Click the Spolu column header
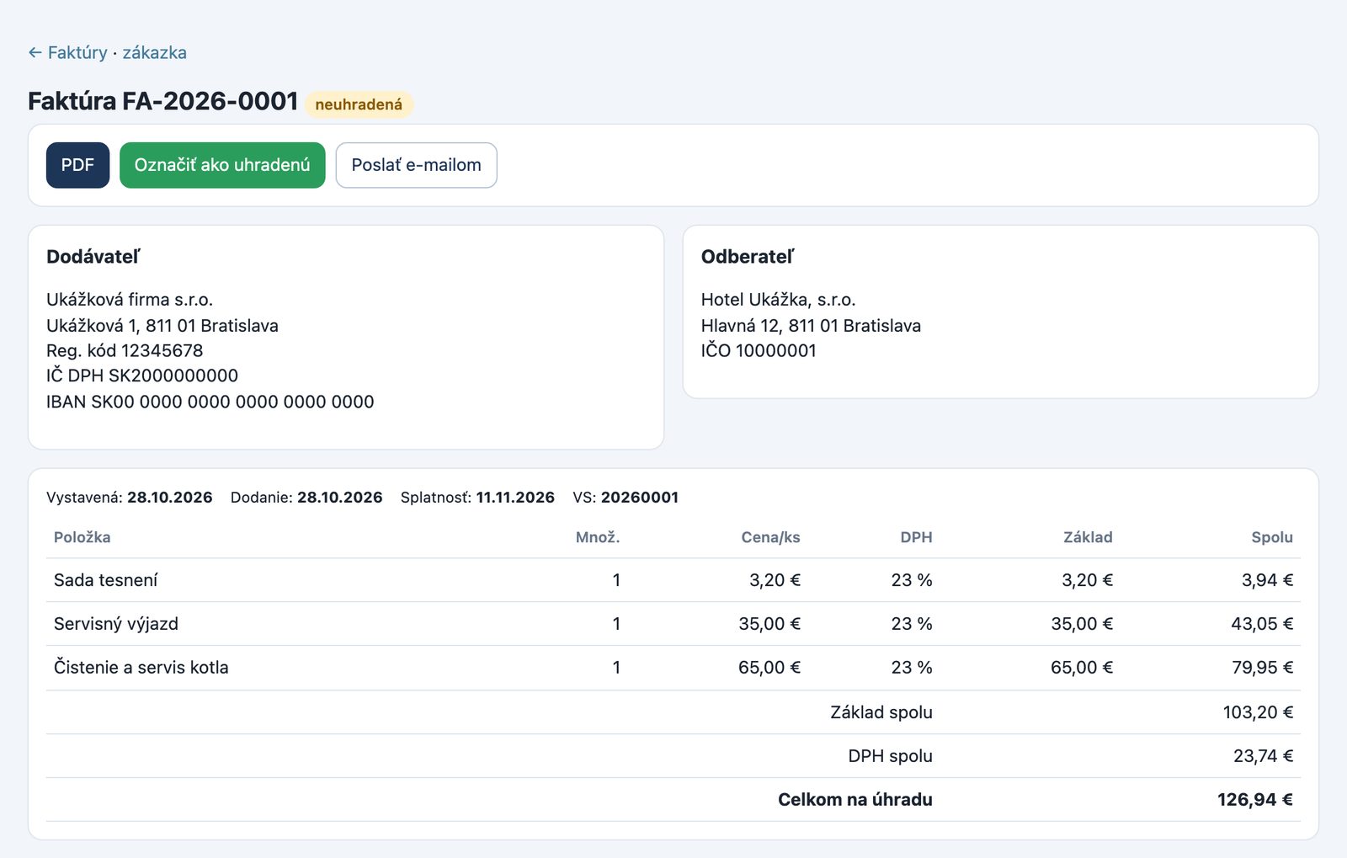 point(1272,537)
